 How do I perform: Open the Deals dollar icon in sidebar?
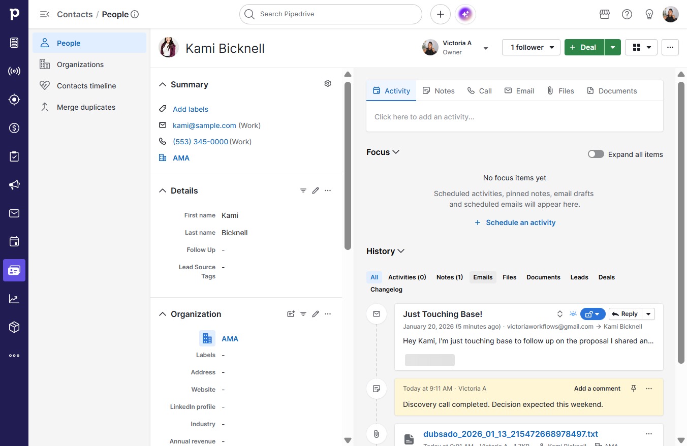pos(14,128)
